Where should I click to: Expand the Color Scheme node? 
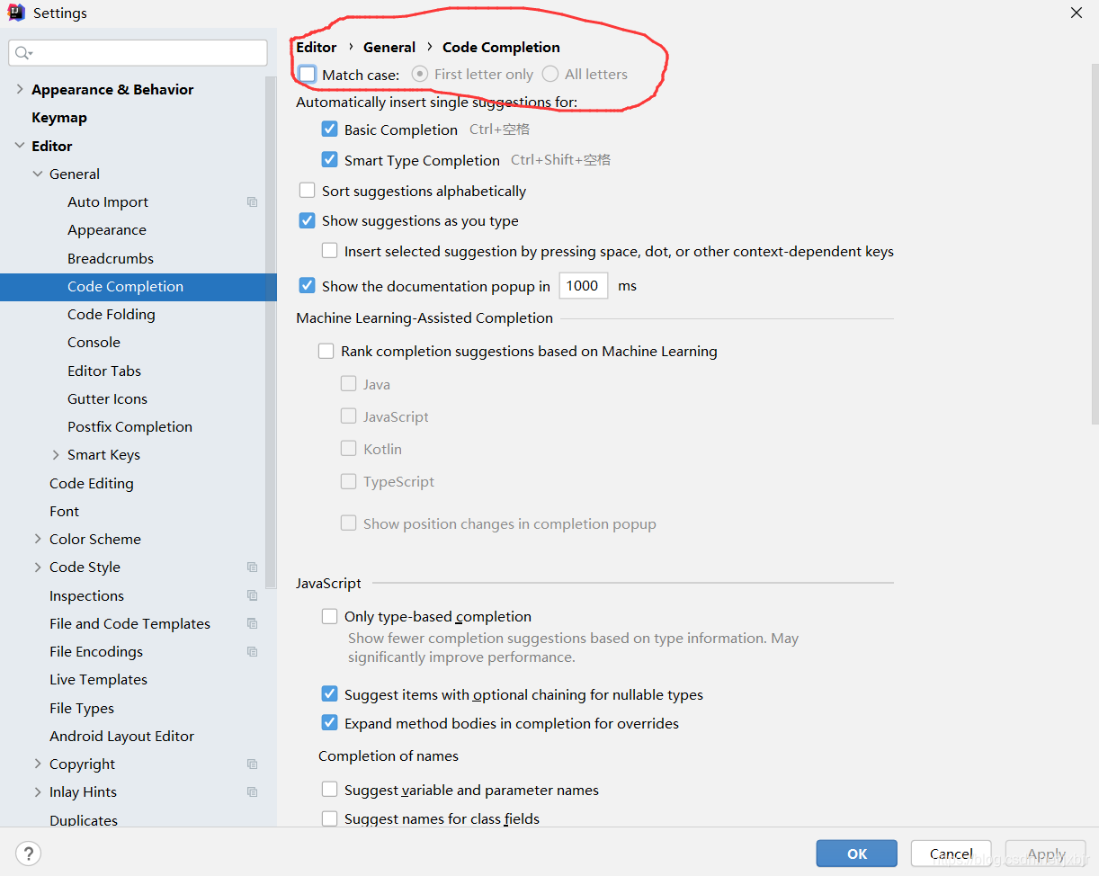pos(38,539)
